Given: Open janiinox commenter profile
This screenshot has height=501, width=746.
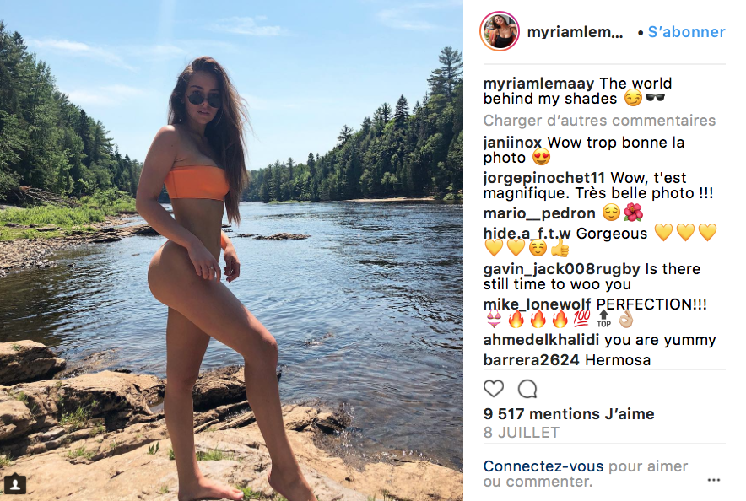Looking at the screenshot, I should click(512, 143).
